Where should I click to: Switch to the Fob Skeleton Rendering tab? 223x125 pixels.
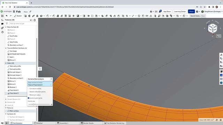tap(115, 123)
